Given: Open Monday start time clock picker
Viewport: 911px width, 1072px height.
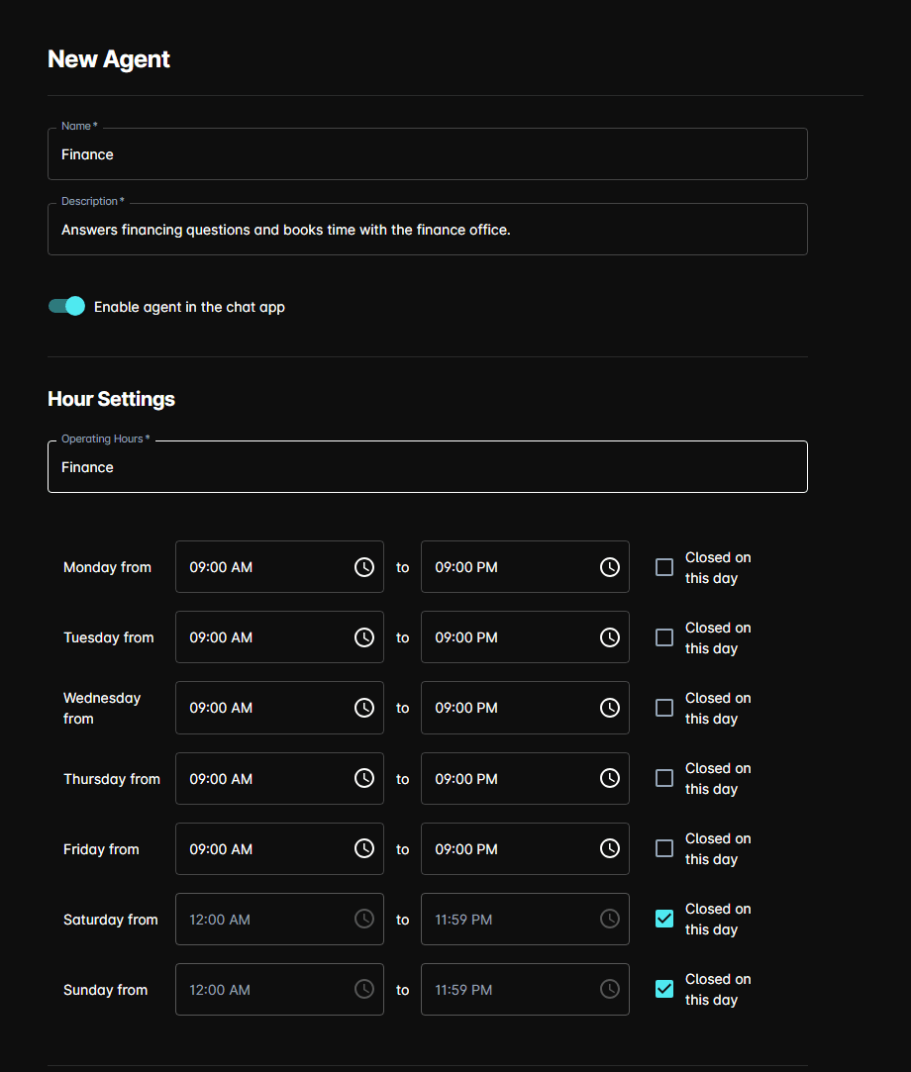Looking at the screenshot, I should 363,567.
